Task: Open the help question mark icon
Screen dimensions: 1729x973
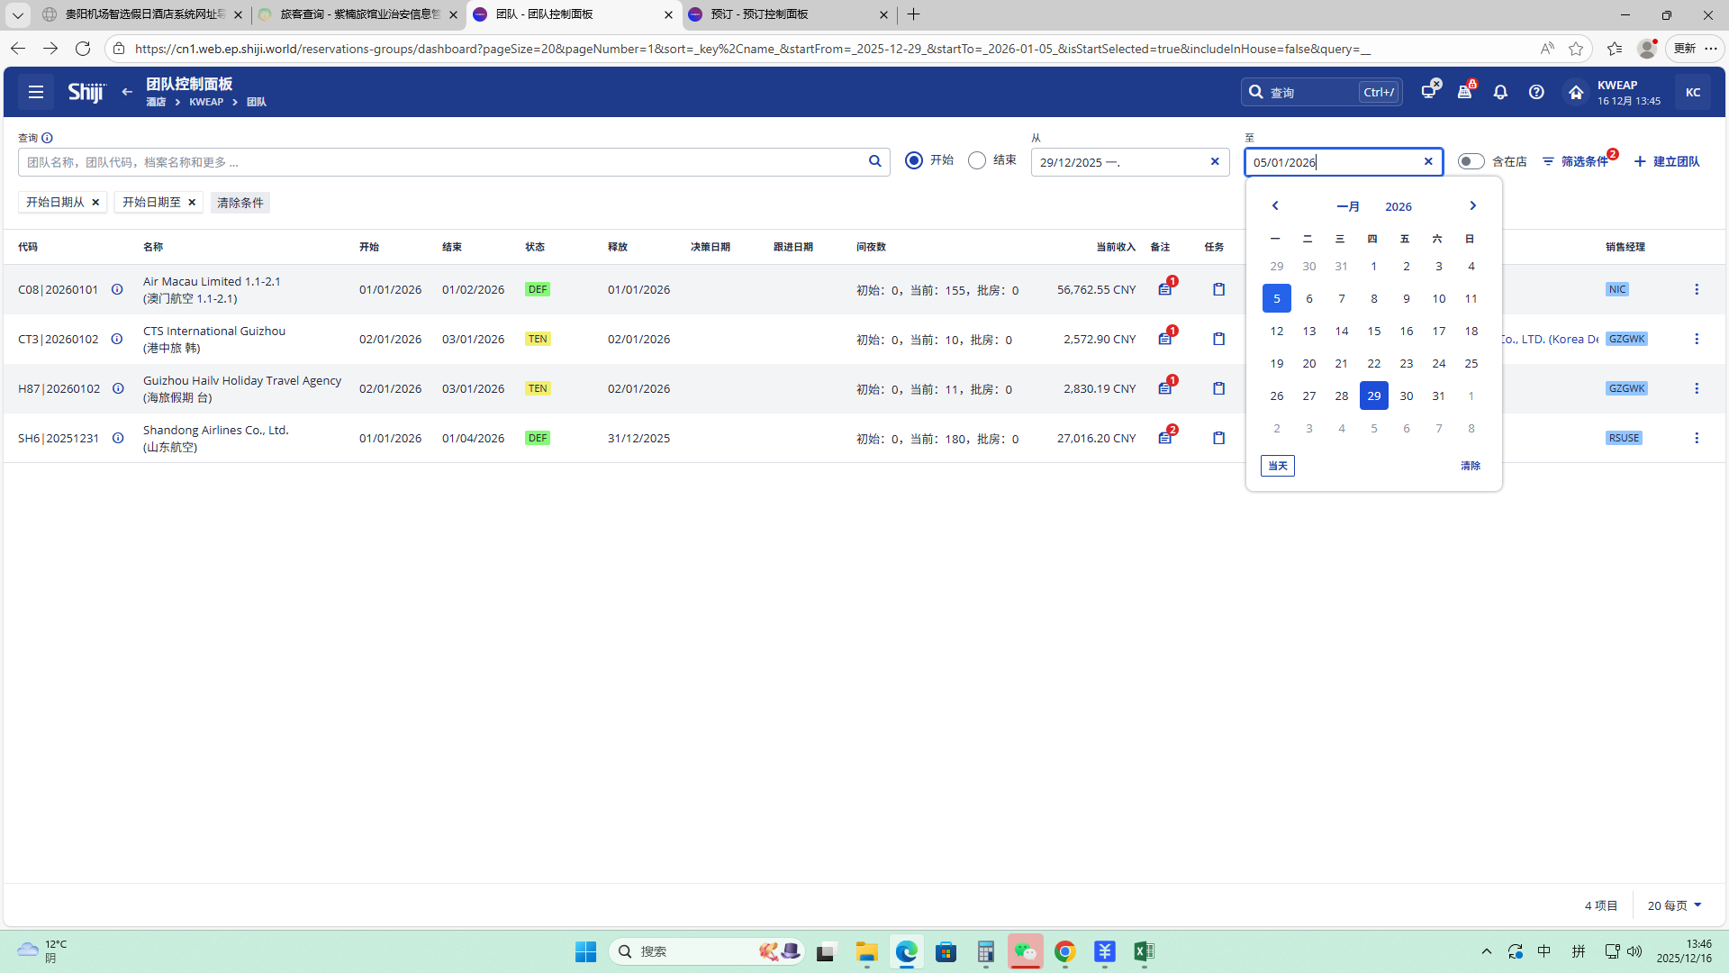Action: point(1536,92)
